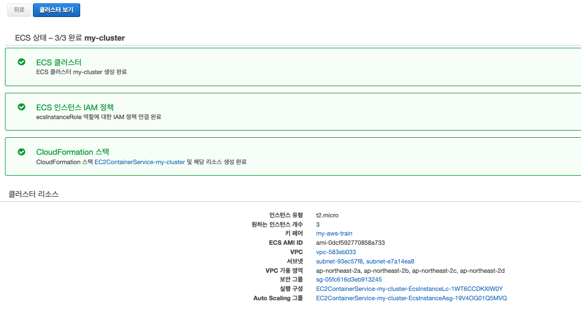Image resolution: width=581 pixels, height=320 pixels.
Task: Select AMI ID ami-0dcf592770858a733
Action: 350,243
